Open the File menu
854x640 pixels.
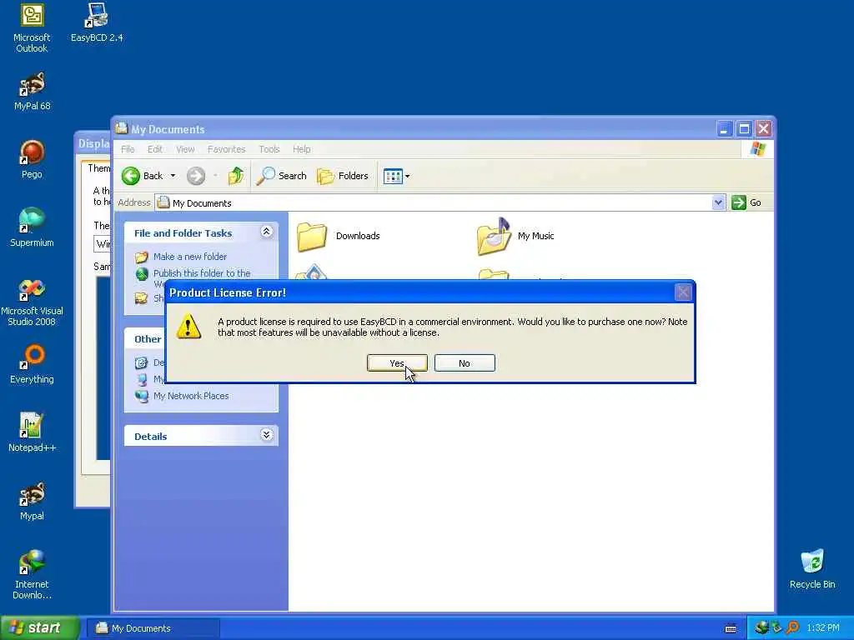128,149
